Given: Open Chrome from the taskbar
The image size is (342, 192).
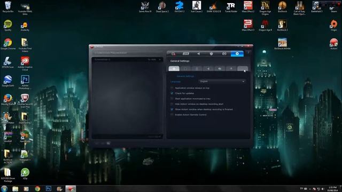Looking at the screenshot, I should point(37,189).
